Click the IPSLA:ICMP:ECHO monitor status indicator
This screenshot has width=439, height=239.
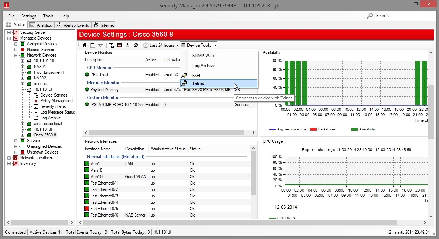(87, 105)
